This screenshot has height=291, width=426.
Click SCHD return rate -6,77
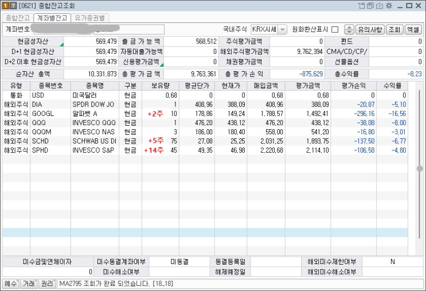pyautogui.click(x=399, y=141)
